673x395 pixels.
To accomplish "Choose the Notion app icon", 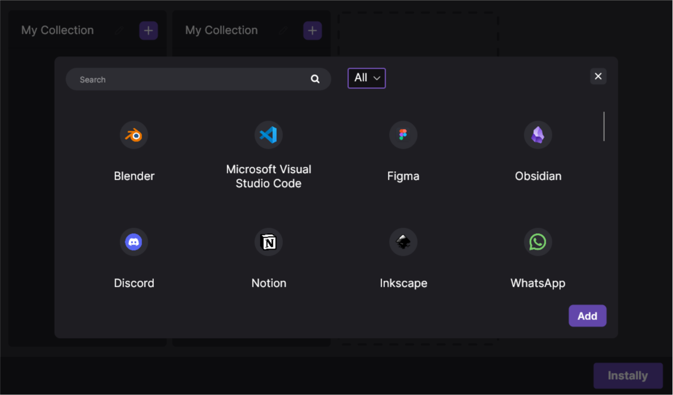I will [x=269, y=242].
